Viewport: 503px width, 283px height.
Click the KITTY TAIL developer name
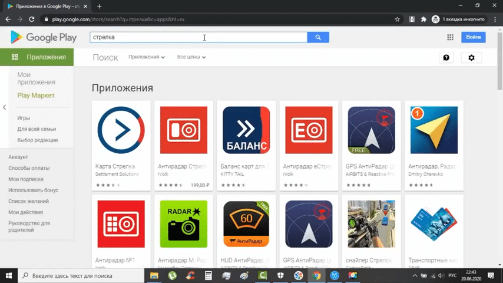[x=232, y=174]
